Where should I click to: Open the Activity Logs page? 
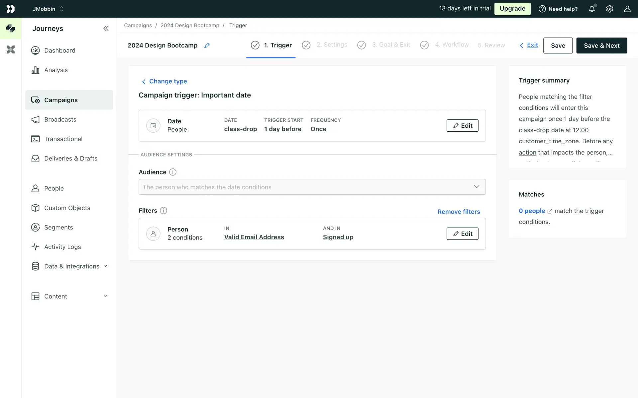click(x=62, y=247)
